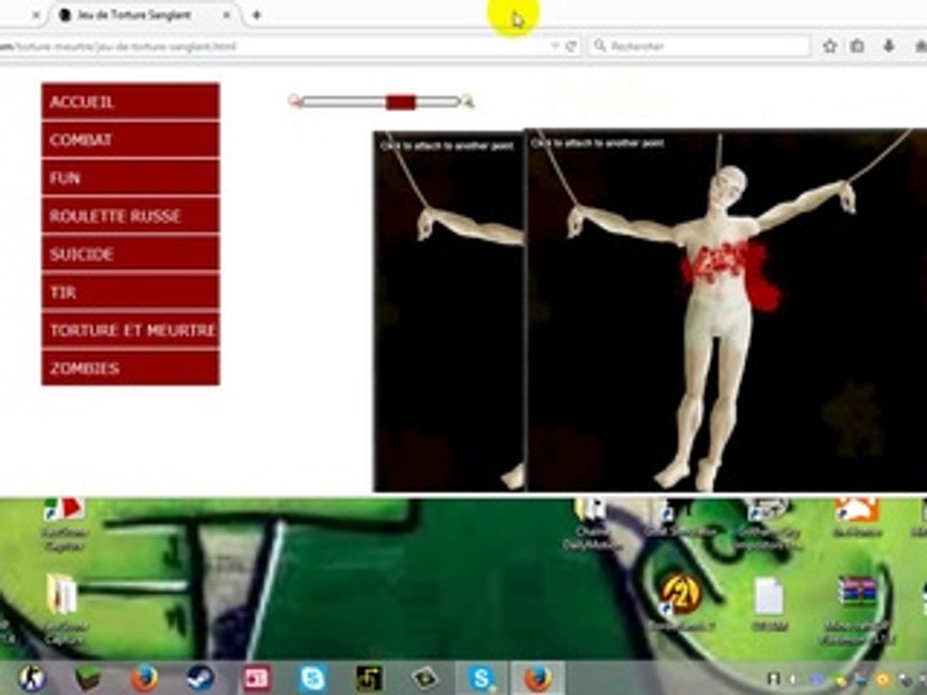Click 'Click to attach to another point' in left game
Viewport: 927px width, 695px height.
click(447, 146)
